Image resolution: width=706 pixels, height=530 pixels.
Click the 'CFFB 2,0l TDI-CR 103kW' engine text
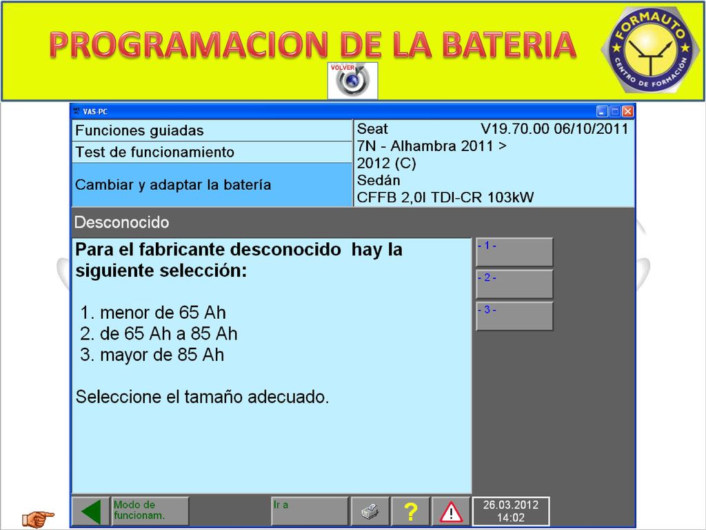(x=445, y=197)
